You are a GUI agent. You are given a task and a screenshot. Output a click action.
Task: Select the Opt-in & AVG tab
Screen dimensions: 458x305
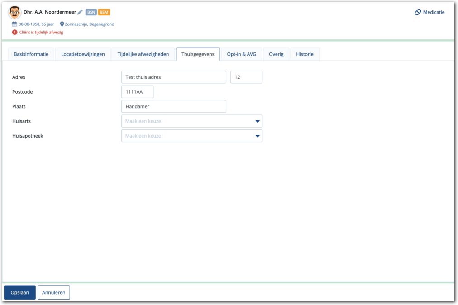point(241,54)
